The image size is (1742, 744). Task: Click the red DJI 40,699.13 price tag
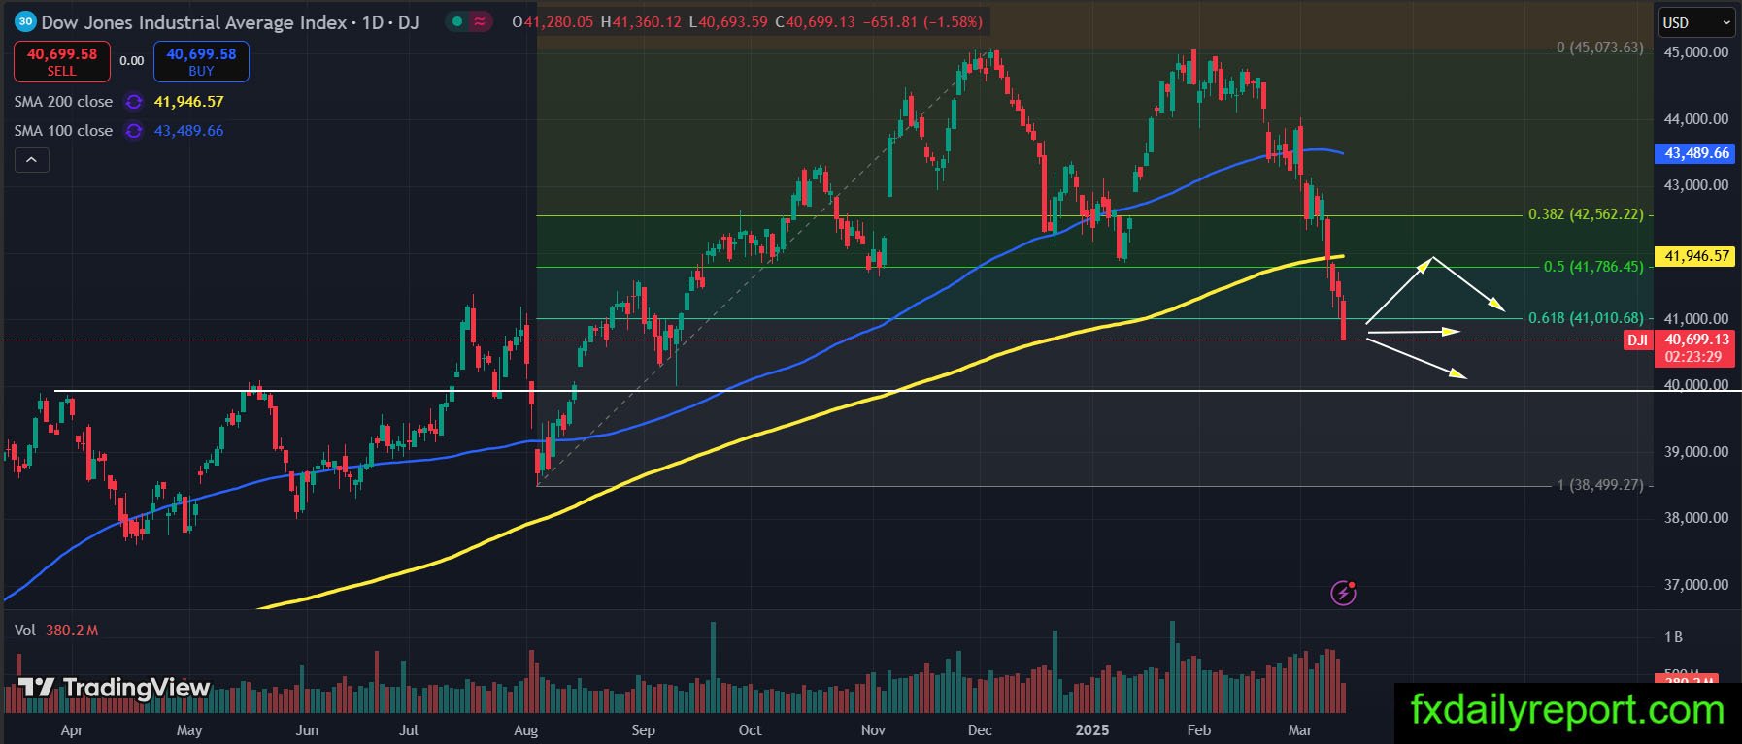[1679, 347]
